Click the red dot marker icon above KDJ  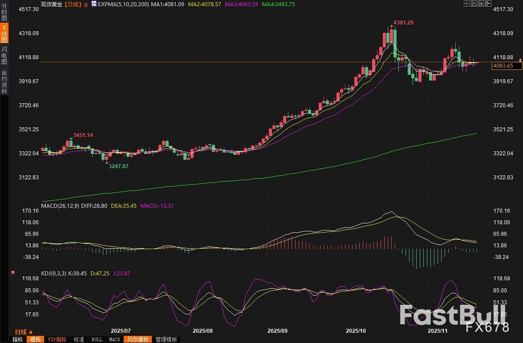click(x=13, y=272)
